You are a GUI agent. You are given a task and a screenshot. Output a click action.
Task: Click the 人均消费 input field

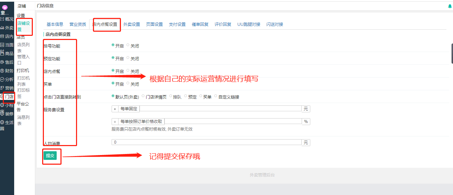coord(207,142)
